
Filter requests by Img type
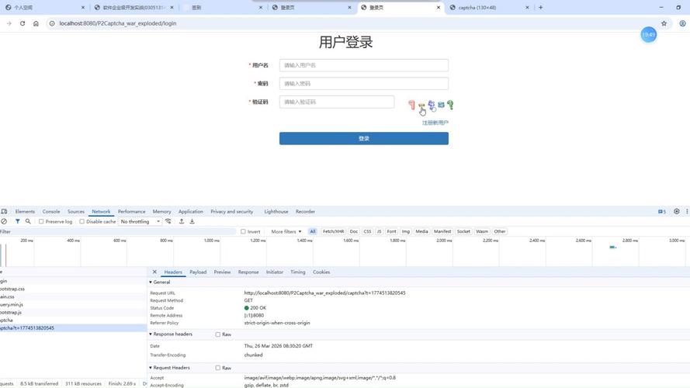(x=405, y=231)
